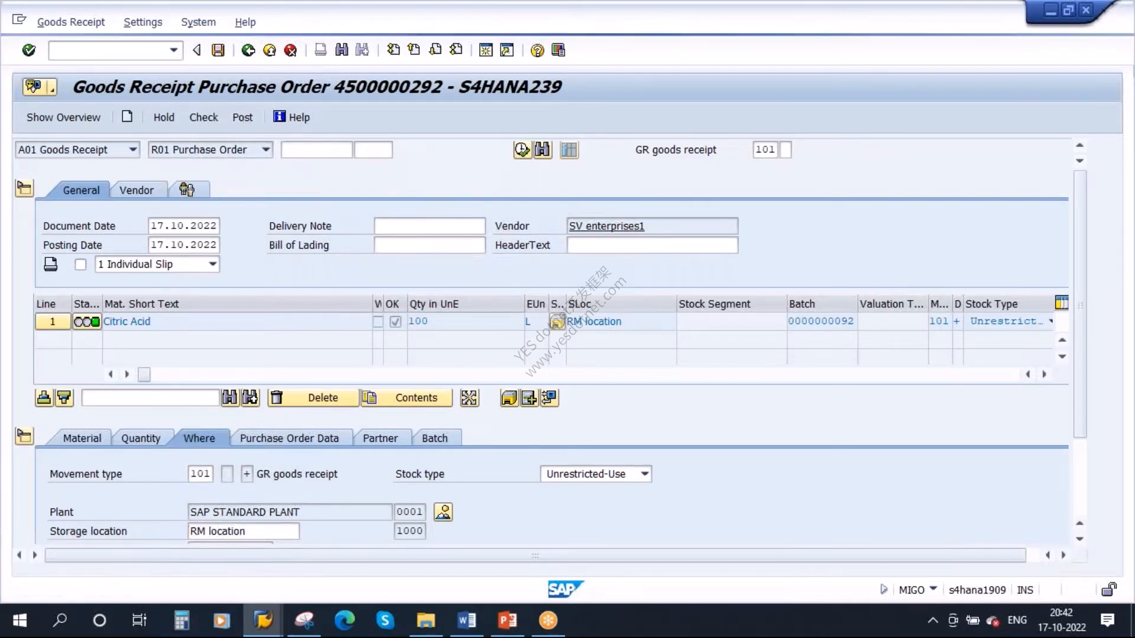The height and width of the screenshot is (638, 1135).
Task: Click the Find binoculars icon in toolbar
Action: (x=342, y=50)
